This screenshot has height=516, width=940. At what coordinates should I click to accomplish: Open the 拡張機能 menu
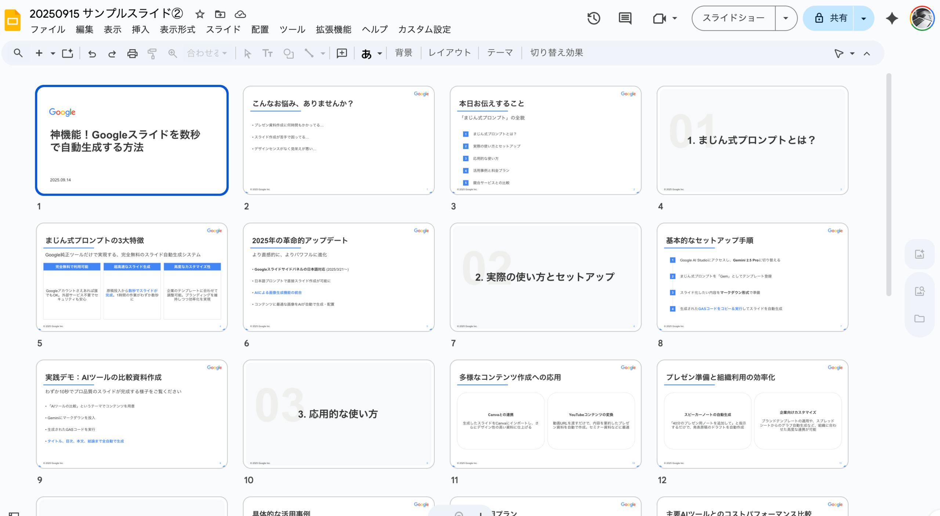click(333, 29)
